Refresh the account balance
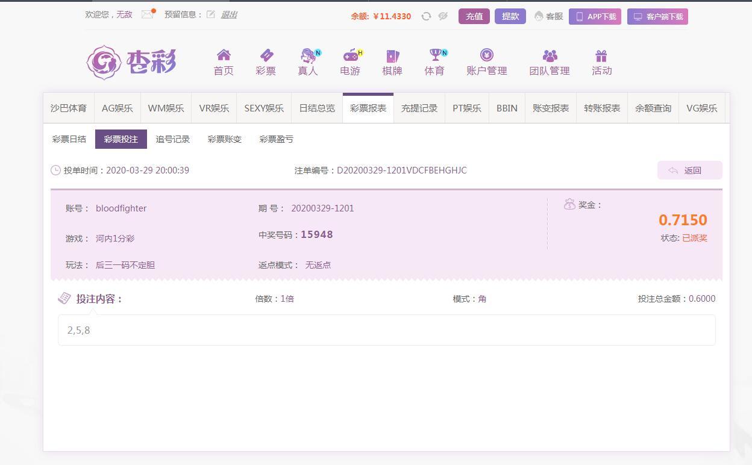Image resolution: width=752 pixels, height=465 pixels. click(x=426, y=16)
